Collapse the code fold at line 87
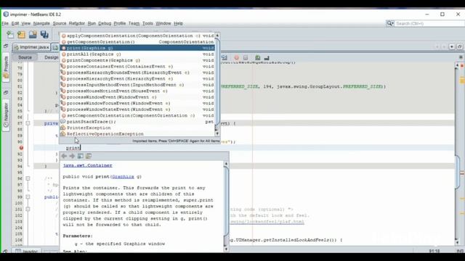Screen dimensions: 465x261 coord(28,123)
